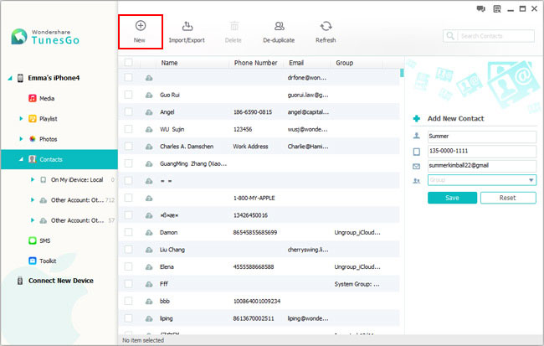Click the cloud icon beside Other Account 712
The image size is (544, 346).
[43, 200]
